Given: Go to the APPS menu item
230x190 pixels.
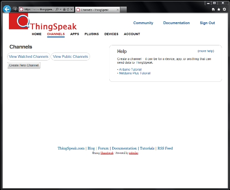Looking at the screenshot, I should pyautogui.click(x=74, y=34).
